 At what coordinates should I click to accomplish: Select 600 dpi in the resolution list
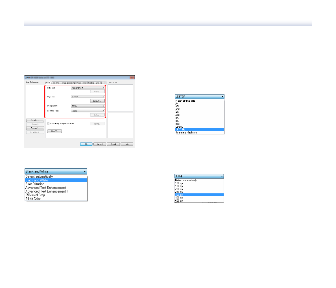179,200
